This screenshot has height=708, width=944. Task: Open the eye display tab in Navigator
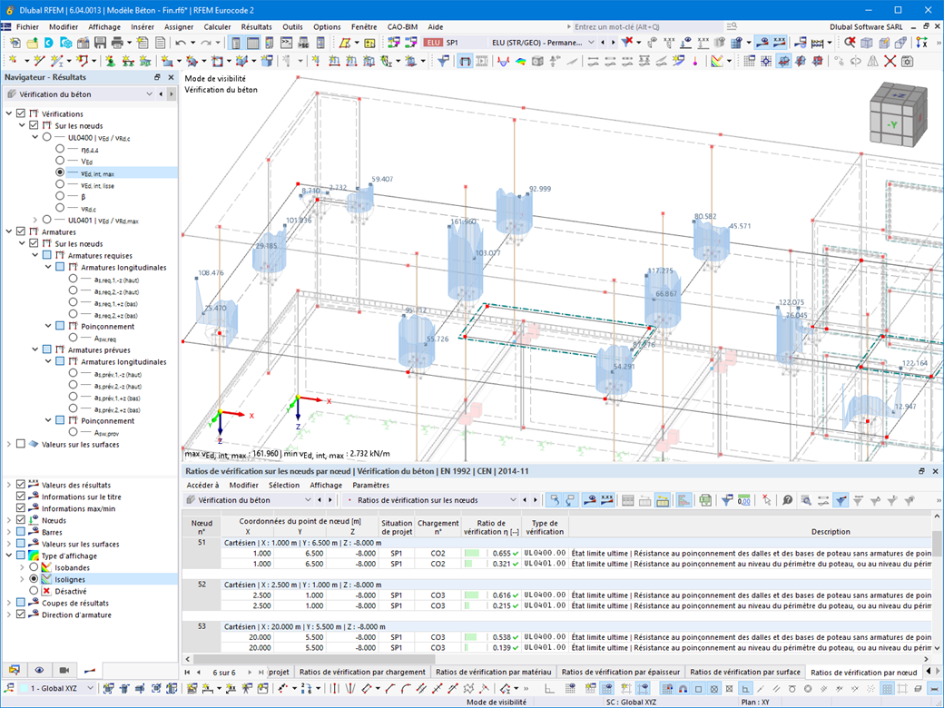(39, 670)
